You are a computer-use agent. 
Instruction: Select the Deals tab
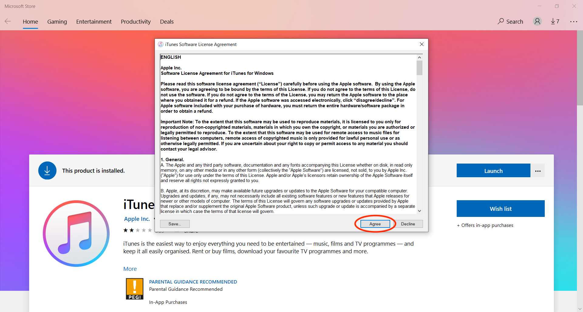(167, 22)
